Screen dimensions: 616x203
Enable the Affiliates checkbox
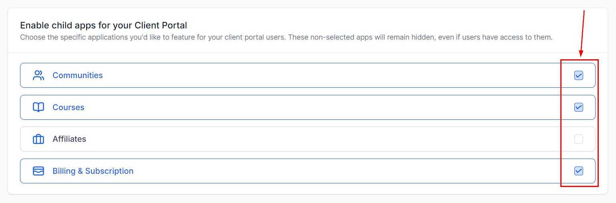pos(578,139)
